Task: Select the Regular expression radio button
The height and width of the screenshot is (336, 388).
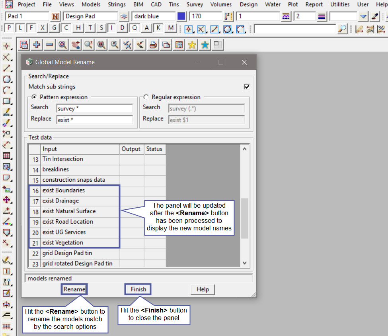Action: point(146,97)
